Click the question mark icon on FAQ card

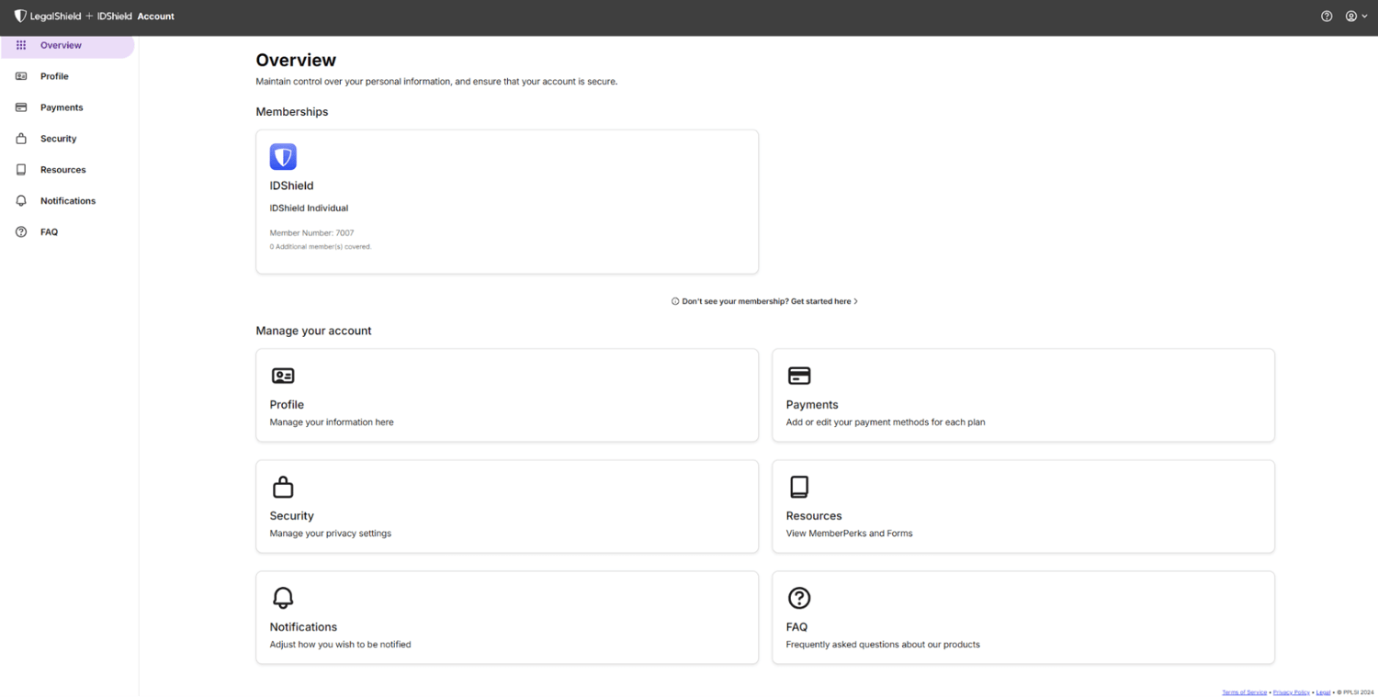799,598
